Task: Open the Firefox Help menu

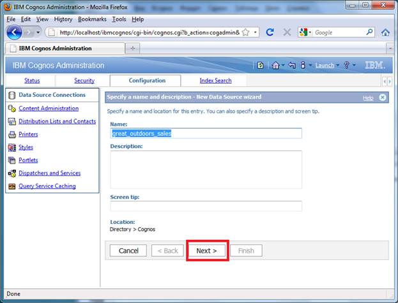Action: pos(137,19)
